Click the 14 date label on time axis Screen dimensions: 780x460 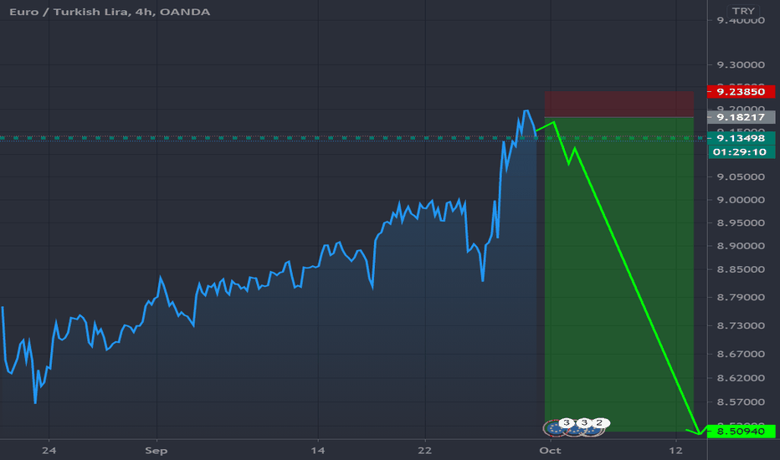[x=318, y=451]
